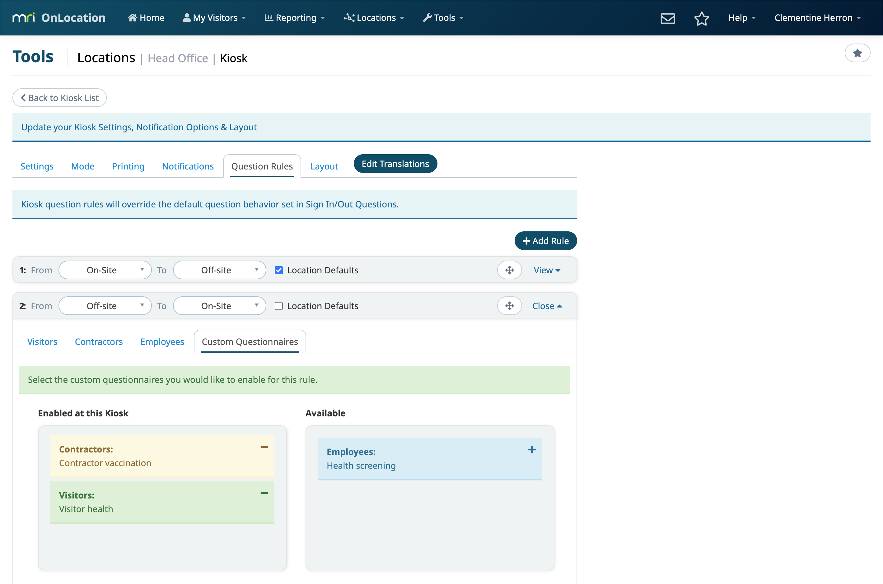Switch to the Settings tab
Image resolution: width=883 pixels, height=584 pixels.
tap(37, 166)
